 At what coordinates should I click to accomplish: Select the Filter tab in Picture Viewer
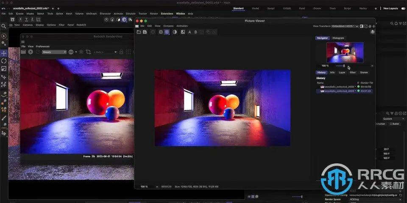352,72
